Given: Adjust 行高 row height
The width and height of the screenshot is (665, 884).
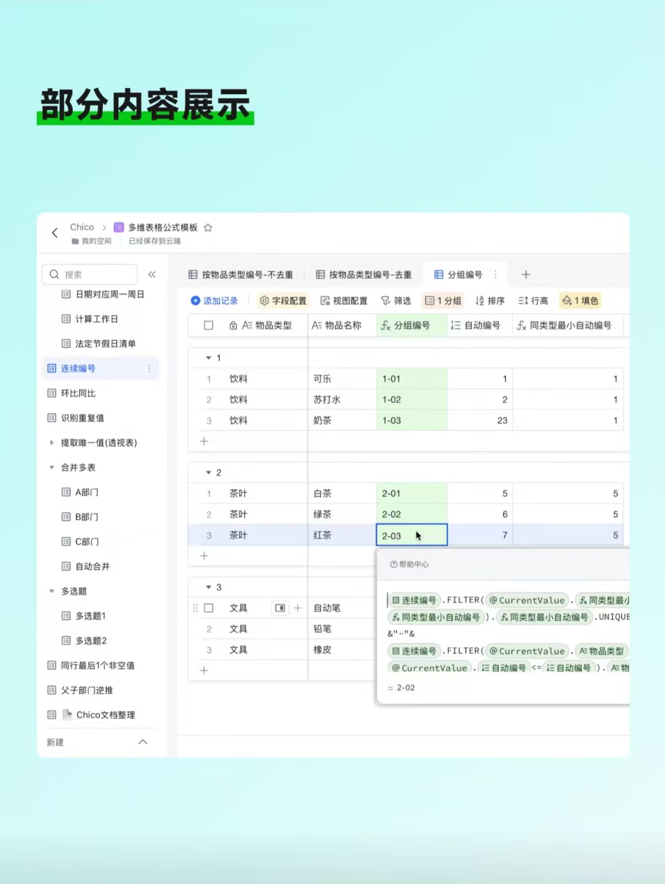Looking at the screenshot, I should click(533, 301).
